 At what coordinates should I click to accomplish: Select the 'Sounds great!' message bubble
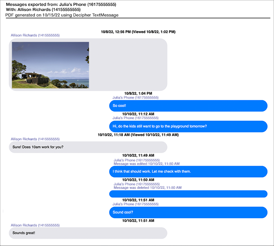[x=88, y=233]
